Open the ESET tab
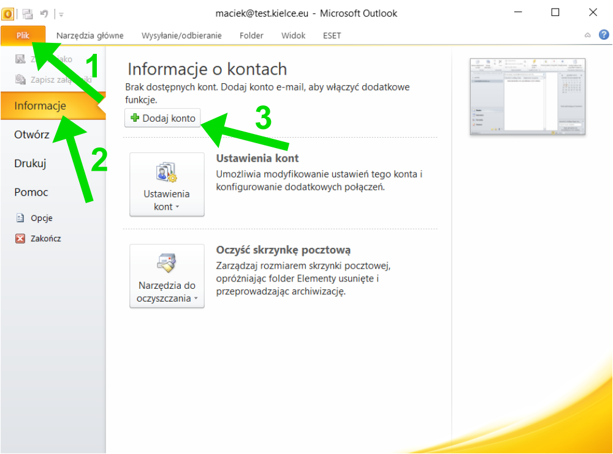This screenshot has width=613, height=454. 332,35
